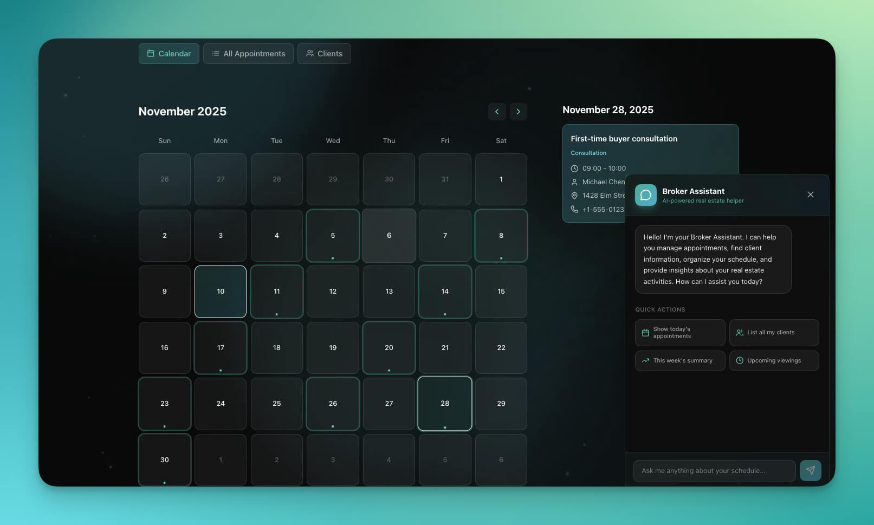The image size is (874, 525).
Task: Click the people icon on List all my clients
Action: click(x=739, y=332)
